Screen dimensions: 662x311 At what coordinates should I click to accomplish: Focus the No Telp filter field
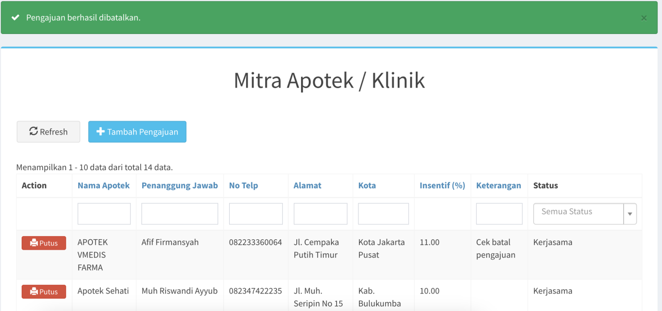255,214
